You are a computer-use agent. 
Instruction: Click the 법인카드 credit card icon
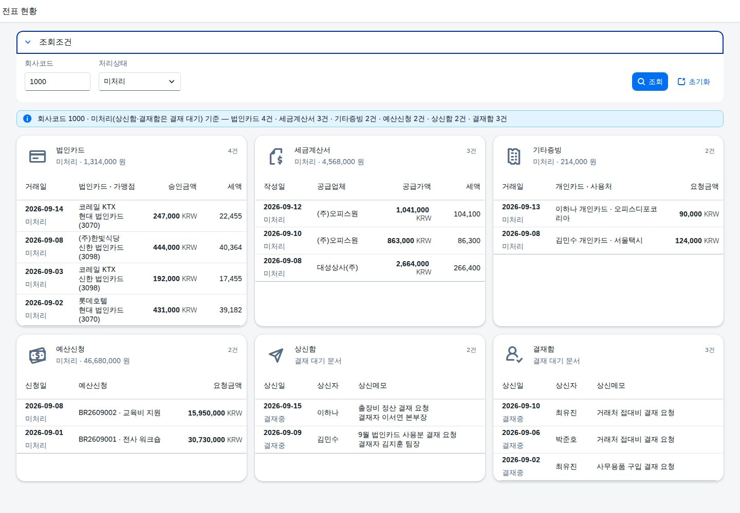coord(38,156)
